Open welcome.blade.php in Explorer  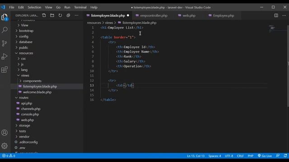click(x=37, y=92)
